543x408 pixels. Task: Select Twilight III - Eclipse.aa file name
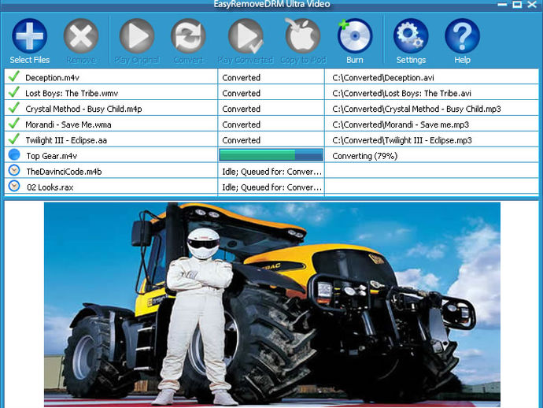tap(66, 140)
